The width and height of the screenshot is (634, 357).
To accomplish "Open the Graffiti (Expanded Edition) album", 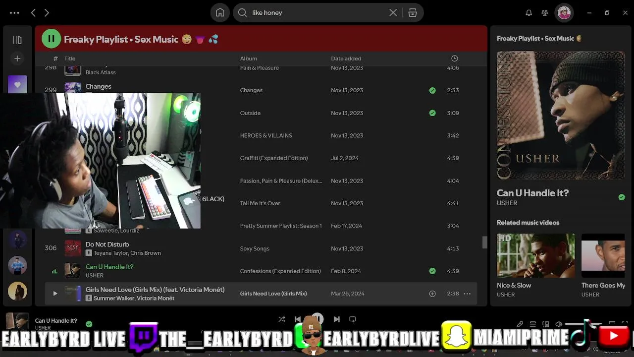I will pos(274,158).
